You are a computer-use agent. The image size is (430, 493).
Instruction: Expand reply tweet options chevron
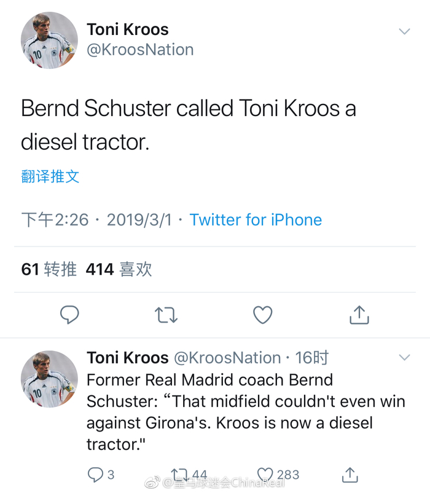click(404, 357)
